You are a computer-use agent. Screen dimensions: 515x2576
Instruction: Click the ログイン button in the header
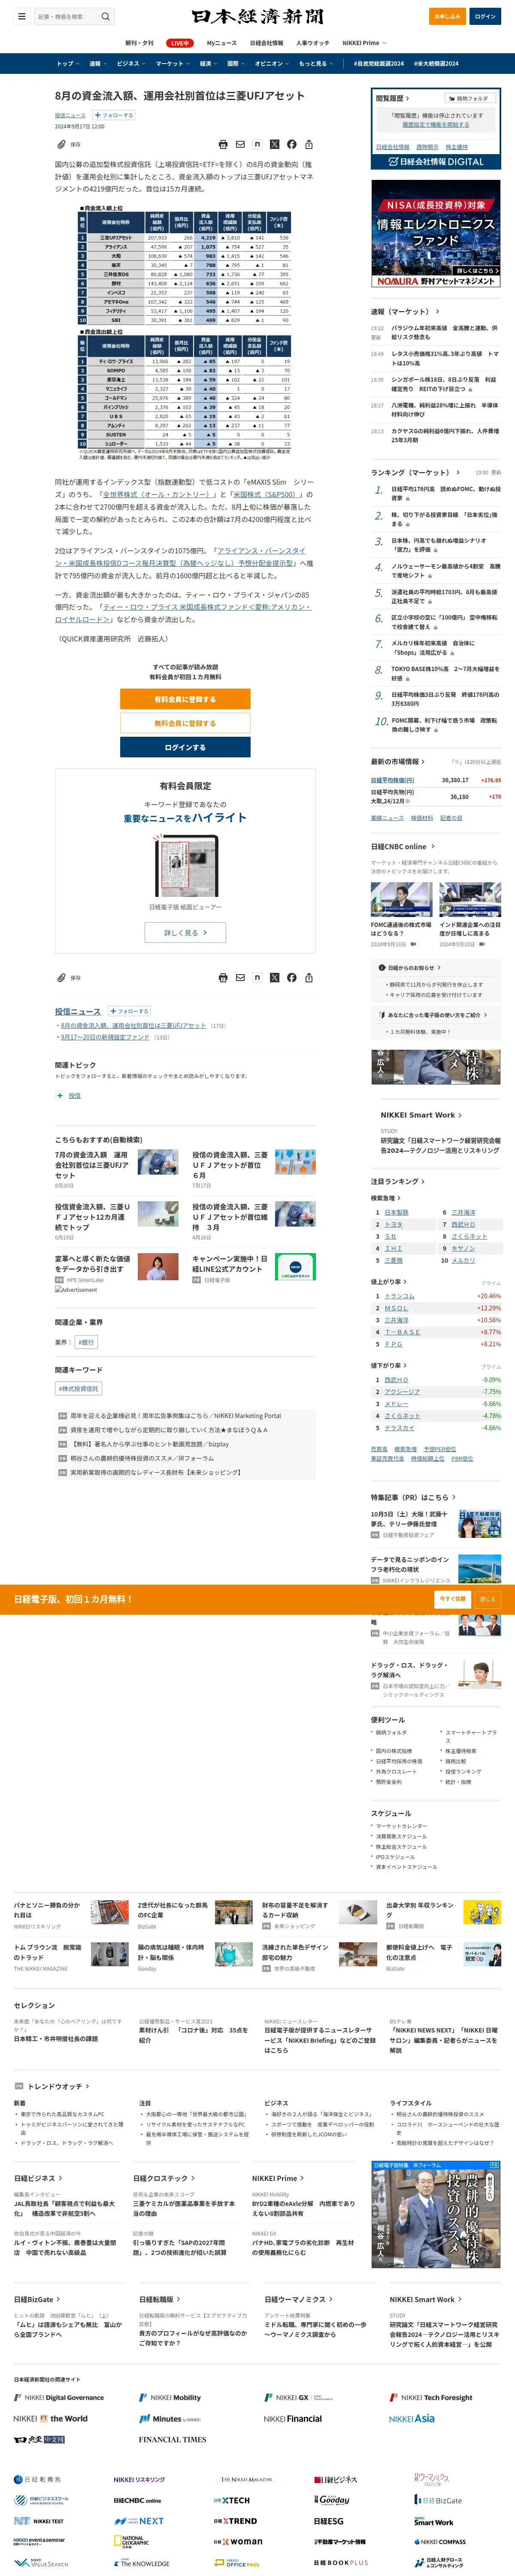[x=485, y=16]
